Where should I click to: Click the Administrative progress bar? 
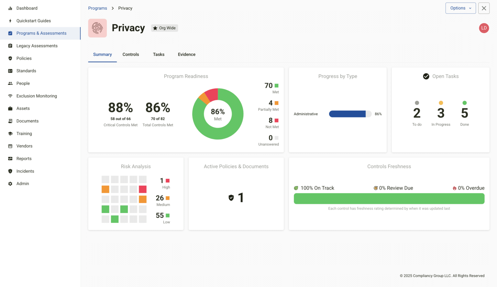point(350,114)
